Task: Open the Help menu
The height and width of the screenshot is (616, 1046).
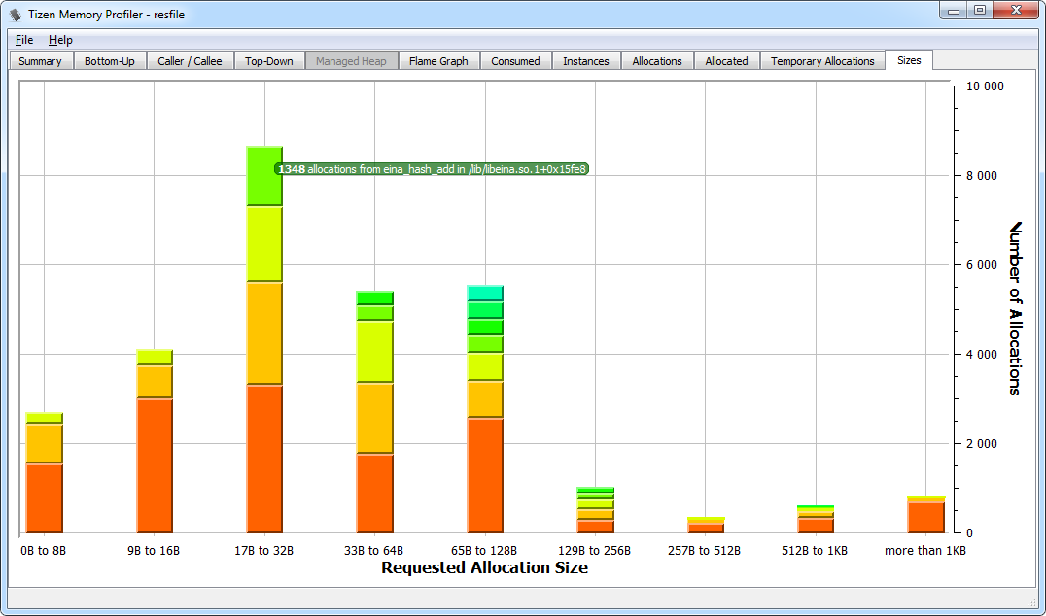Action: (60, 40)
